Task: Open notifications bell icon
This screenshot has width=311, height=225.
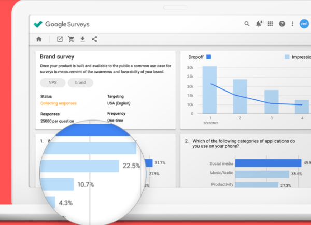Action: coord(259,24)
